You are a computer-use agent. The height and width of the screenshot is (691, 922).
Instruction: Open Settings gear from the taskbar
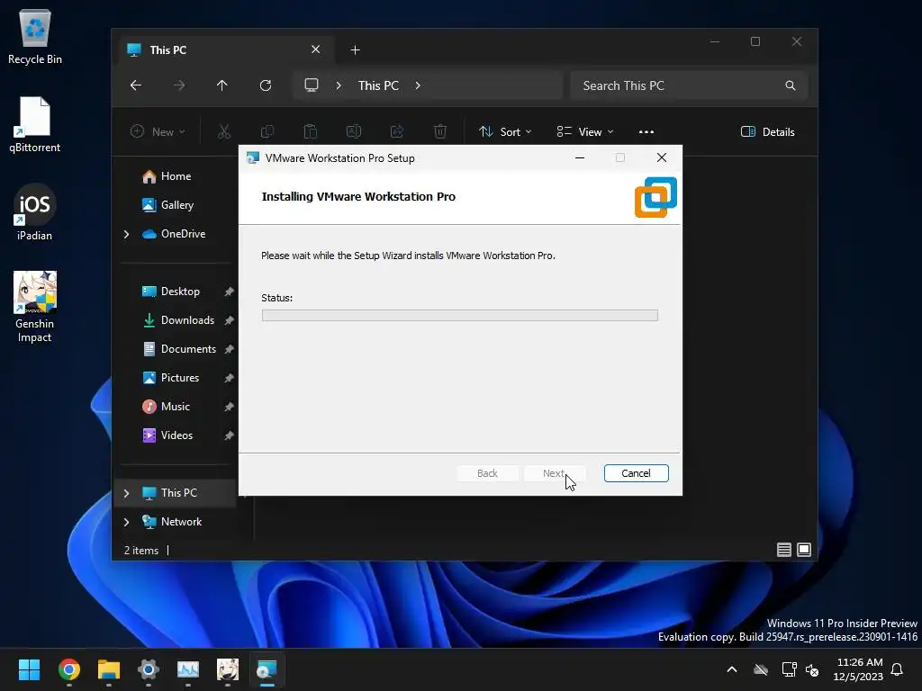[149, 669]
